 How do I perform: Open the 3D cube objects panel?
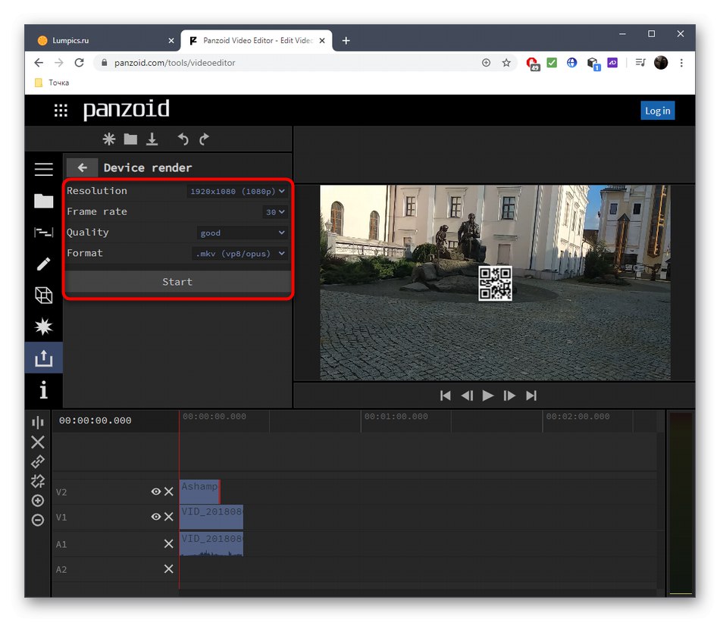(43, 295)
